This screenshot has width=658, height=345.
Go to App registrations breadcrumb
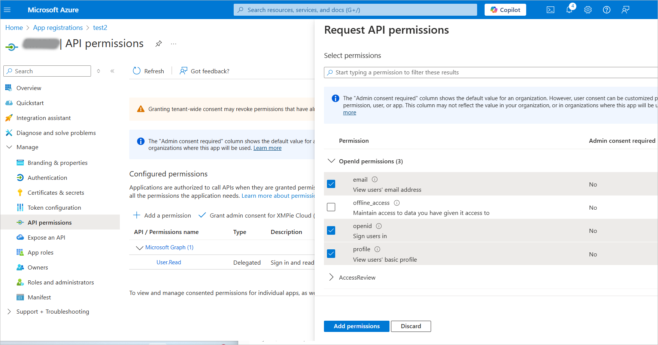58,28
